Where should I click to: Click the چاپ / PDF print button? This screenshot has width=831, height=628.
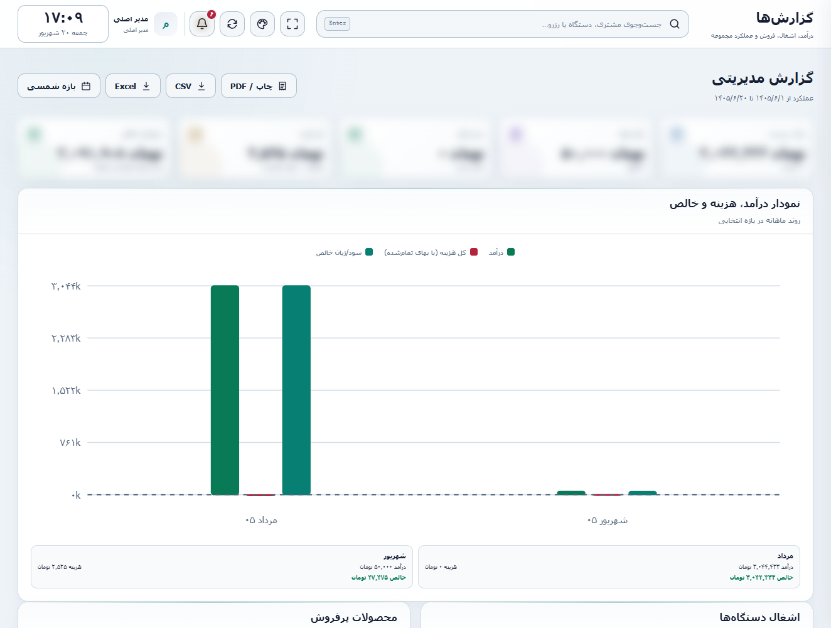[259, 86]
